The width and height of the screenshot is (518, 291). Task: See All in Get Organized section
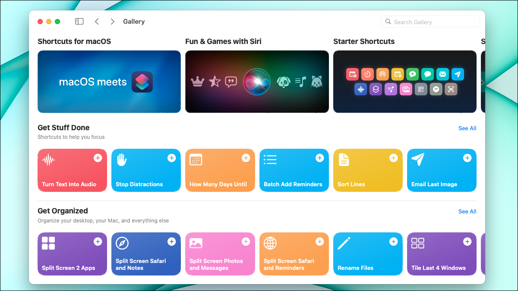coord(467,211)
